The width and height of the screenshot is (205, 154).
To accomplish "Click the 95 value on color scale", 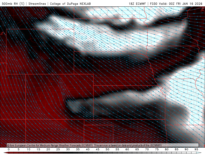I will click(x=196, y=149).
